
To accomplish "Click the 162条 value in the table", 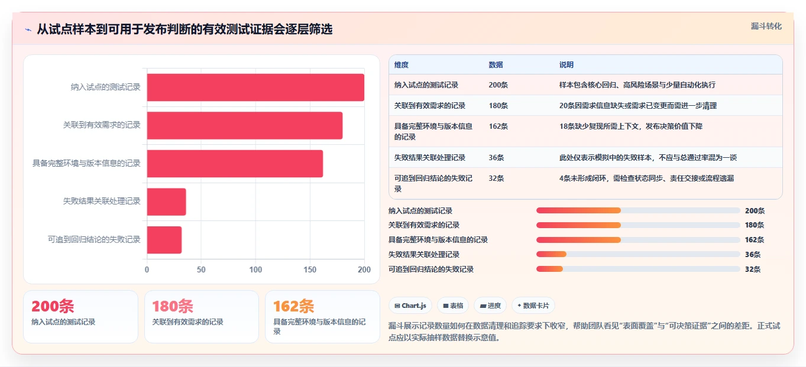I will pyautogui.click(x=499, y=126).
